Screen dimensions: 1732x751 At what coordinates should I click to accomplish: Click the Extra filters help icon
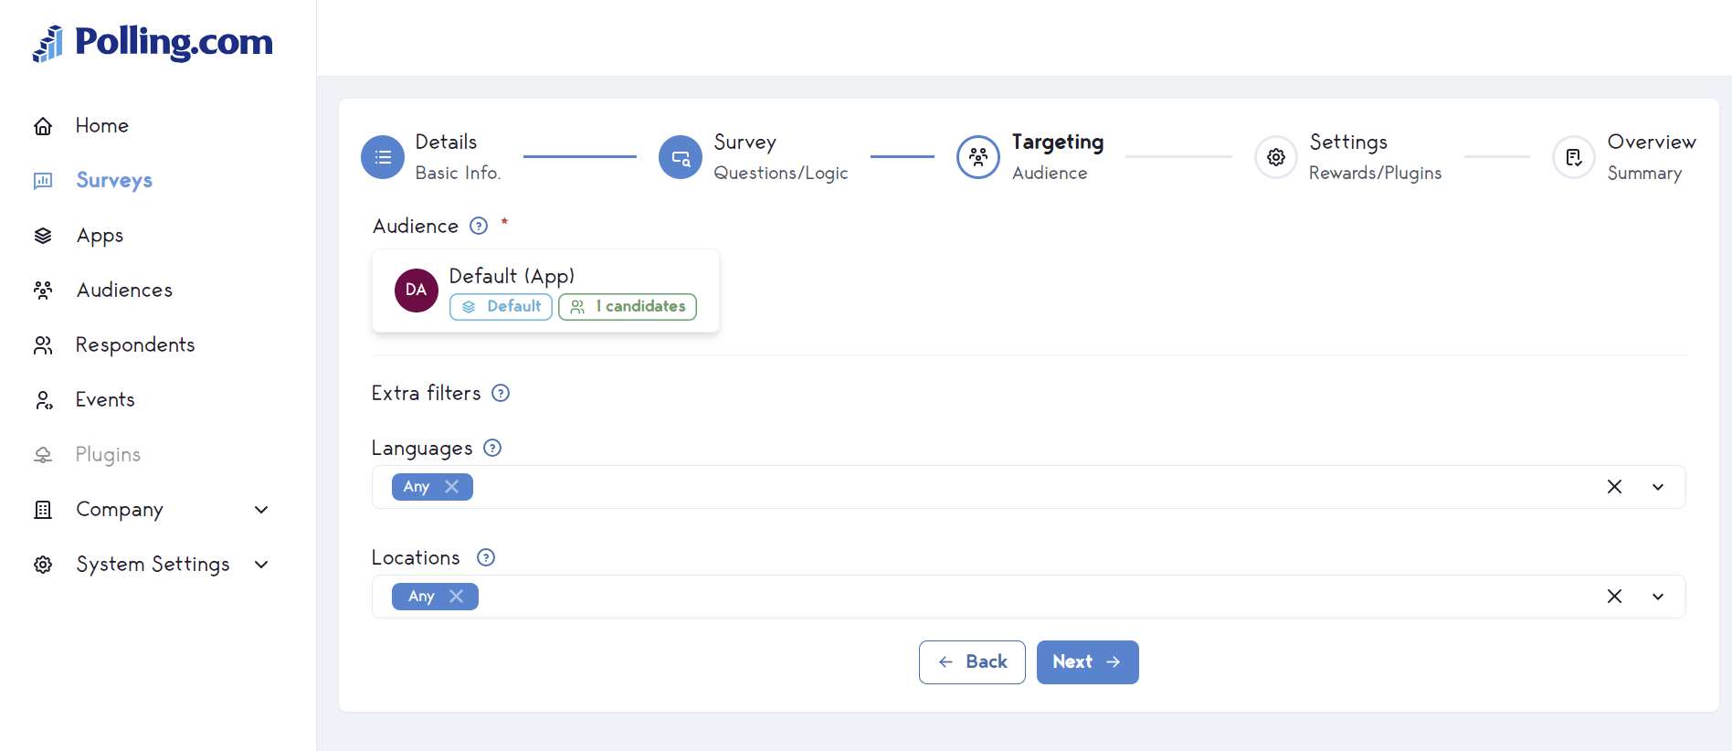[501, 393]
